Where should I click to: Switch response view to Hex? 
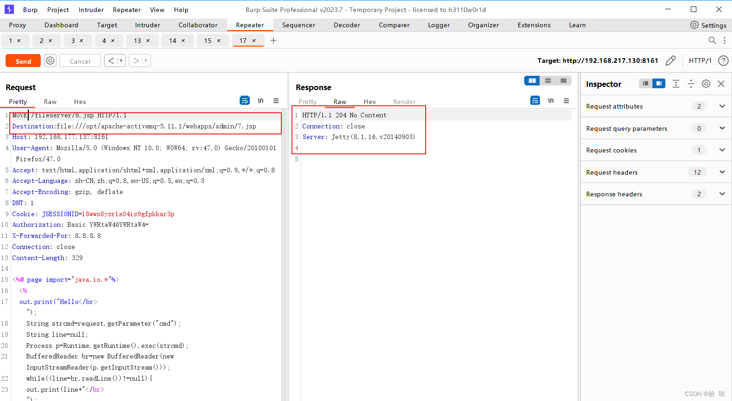(x=370, y=102)
